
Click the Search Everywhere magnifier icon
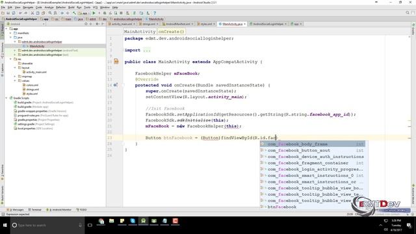408,13
